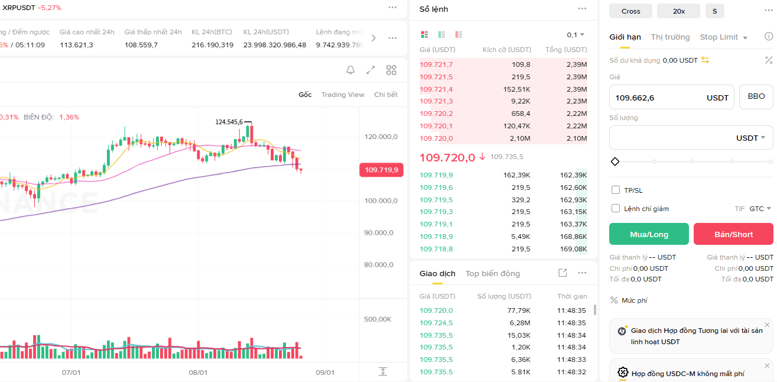Click the current price tag 109.719,9

pos(381,170)
